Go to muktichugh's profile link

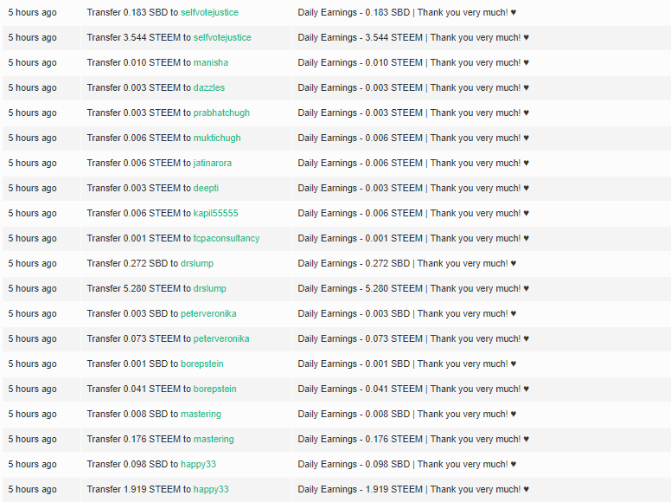tap(217, 138)
